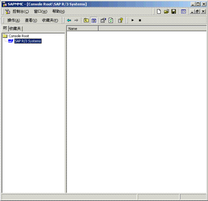Restore the inner console child window

[x=197, y=12]
